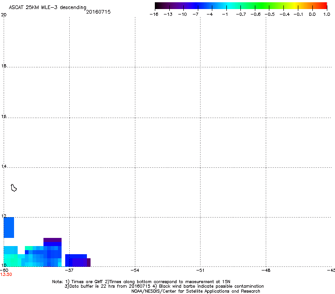Viewport: 335px width, 294px height.
Task: Click the longitude label -57
Action: point(69,270)
